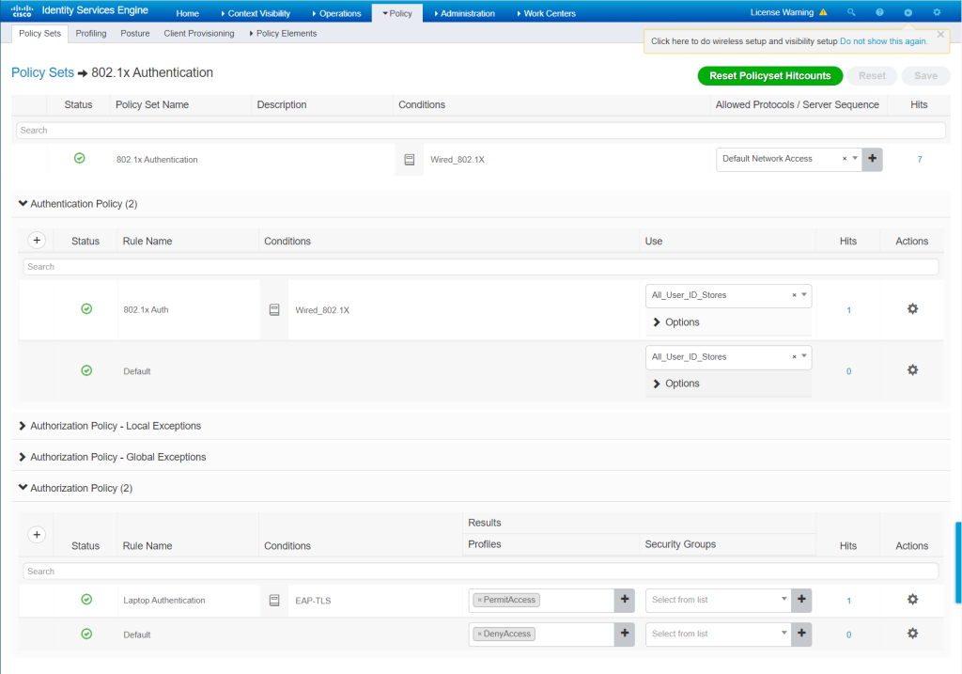The width and height of the screenshot is (962, 674).
Task: Toggle status of Laptop Authentication rule
Action: click(86, 599)
